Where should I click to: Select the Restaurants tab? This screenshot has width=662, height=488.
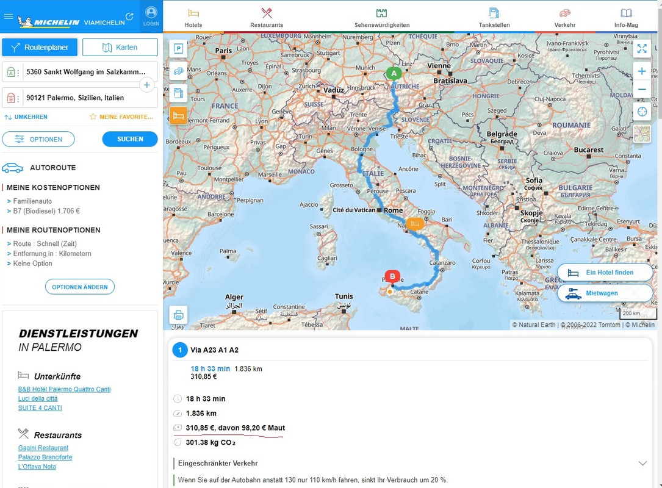click(267, 18)
